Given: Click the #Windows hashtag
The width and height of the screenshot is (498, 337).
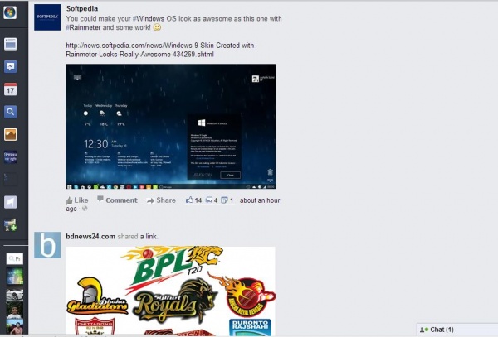Looking at the screenshot, I should coord(149,19).
